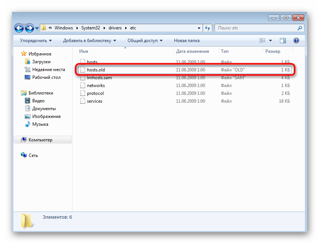Viewport: 319px width, 244px height.
Task: Click the Новая папка button
Action: 187,41
